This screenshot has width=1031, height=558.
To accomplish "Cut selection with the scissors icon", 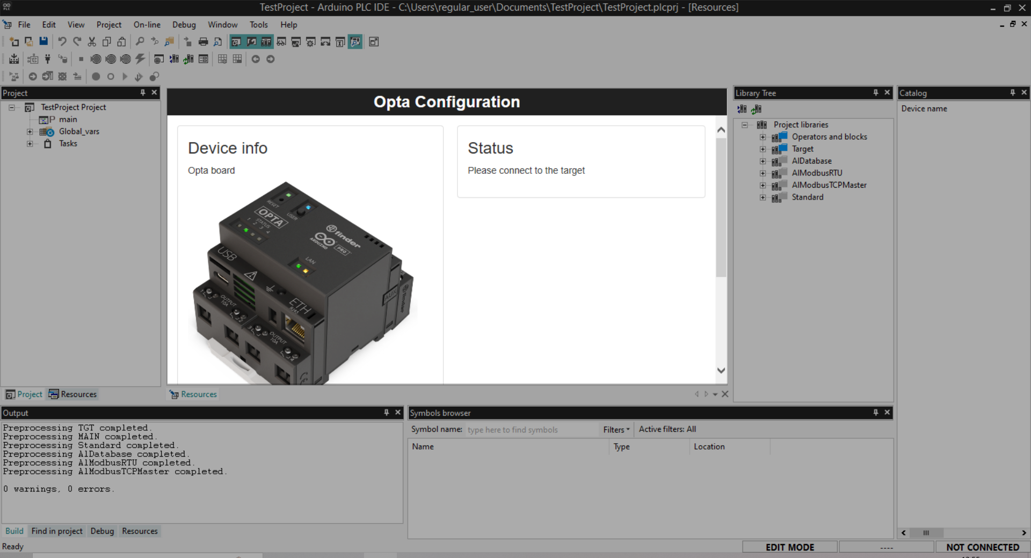I will pyautogui.click(x=92, y=42).
